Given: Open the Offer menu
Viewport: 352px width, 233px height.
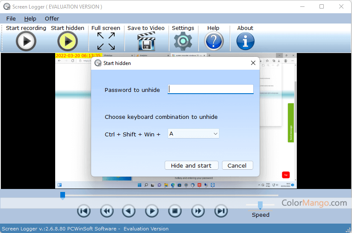Looking at the screenshot, I should click(52, 18).
